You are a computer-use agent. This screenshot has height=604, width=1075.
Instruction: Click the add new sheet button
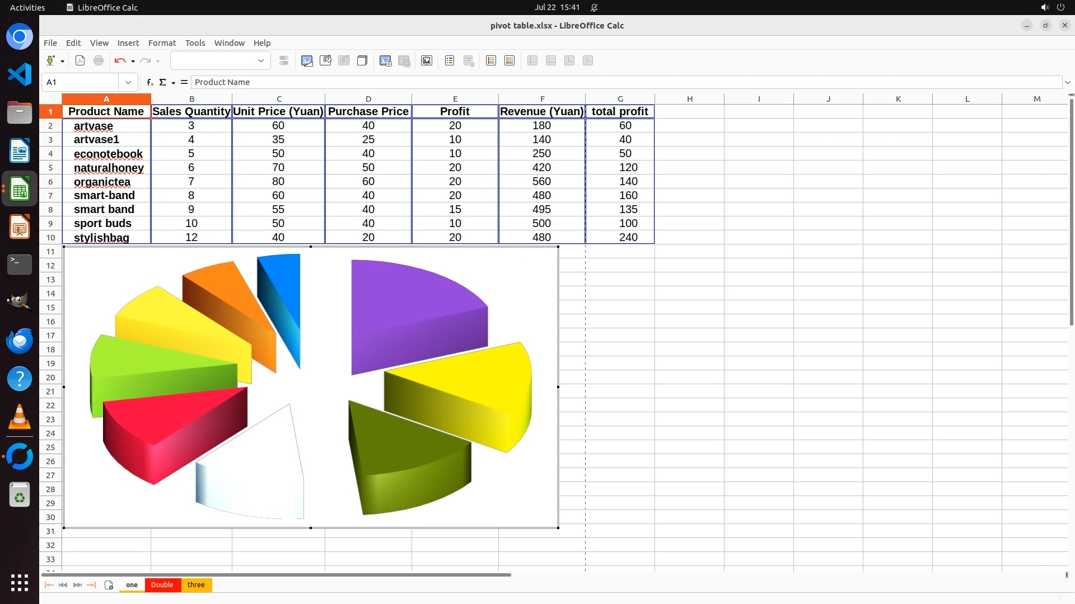109,585
